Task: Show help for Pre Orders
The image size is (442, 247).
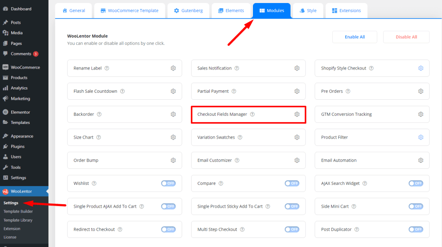Action: [x=348, y=92]
